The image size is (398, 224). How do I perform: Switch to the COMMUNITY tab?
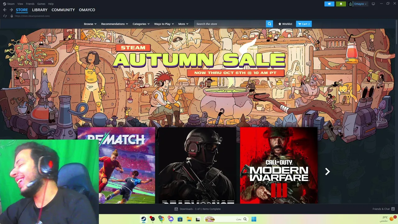(x=63, y=10)
